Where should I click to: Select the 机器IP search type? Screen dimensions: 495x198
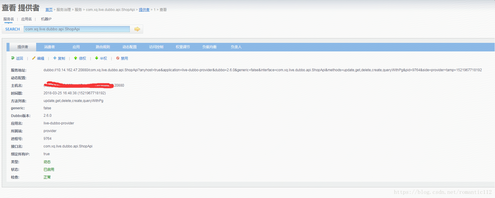[46, 19]
